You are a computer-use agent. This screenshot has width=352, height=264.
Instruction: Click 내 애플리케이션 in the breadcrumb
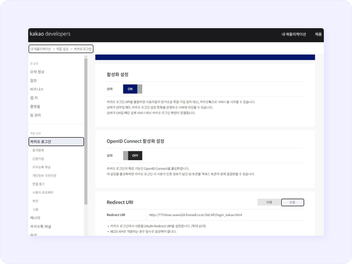41,49
